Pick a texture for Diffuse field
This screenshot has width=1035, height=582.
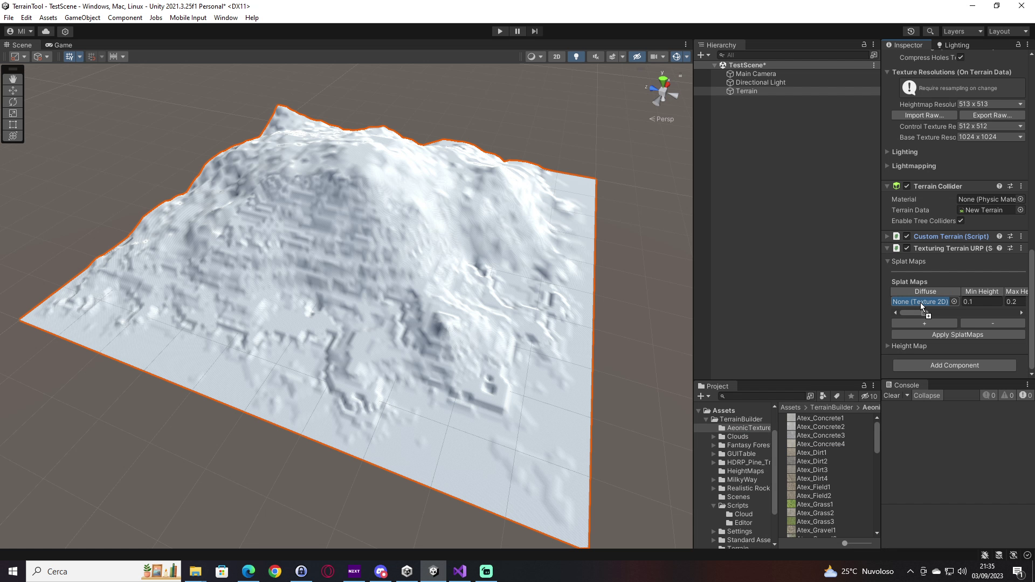pyautogui.click(x=954, y=302)
